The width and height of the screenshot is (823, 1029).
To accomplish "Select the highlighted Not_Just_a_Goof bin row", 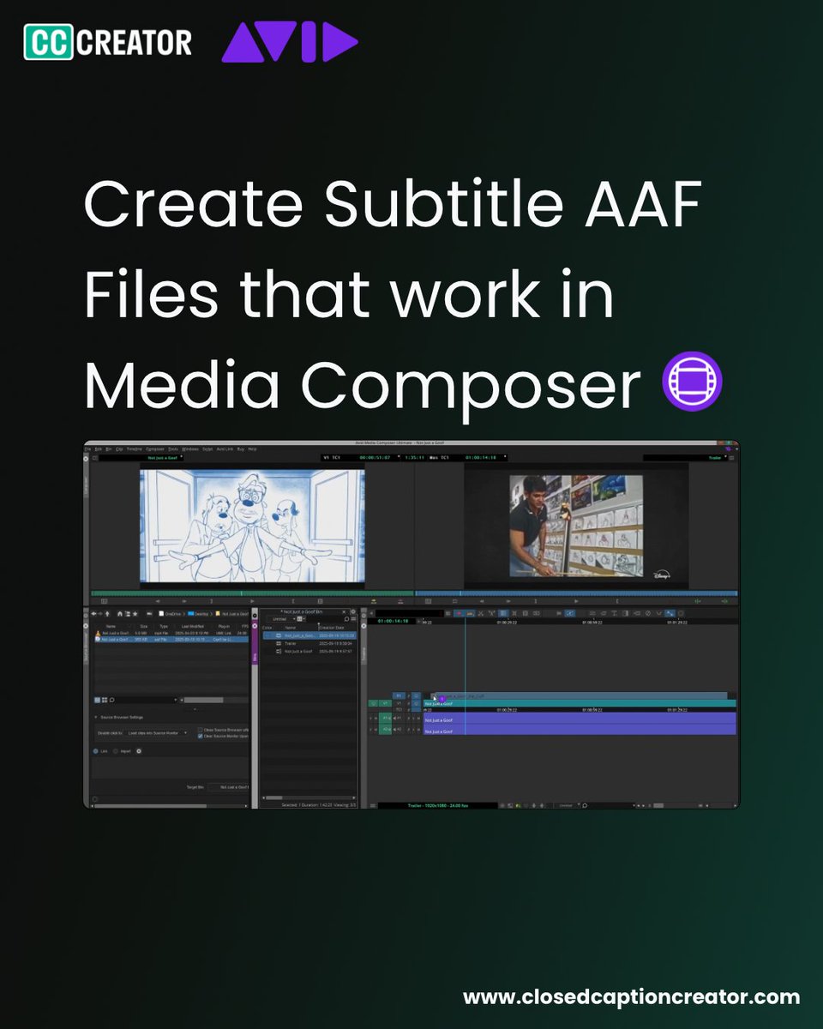I will tap(309, 635).
